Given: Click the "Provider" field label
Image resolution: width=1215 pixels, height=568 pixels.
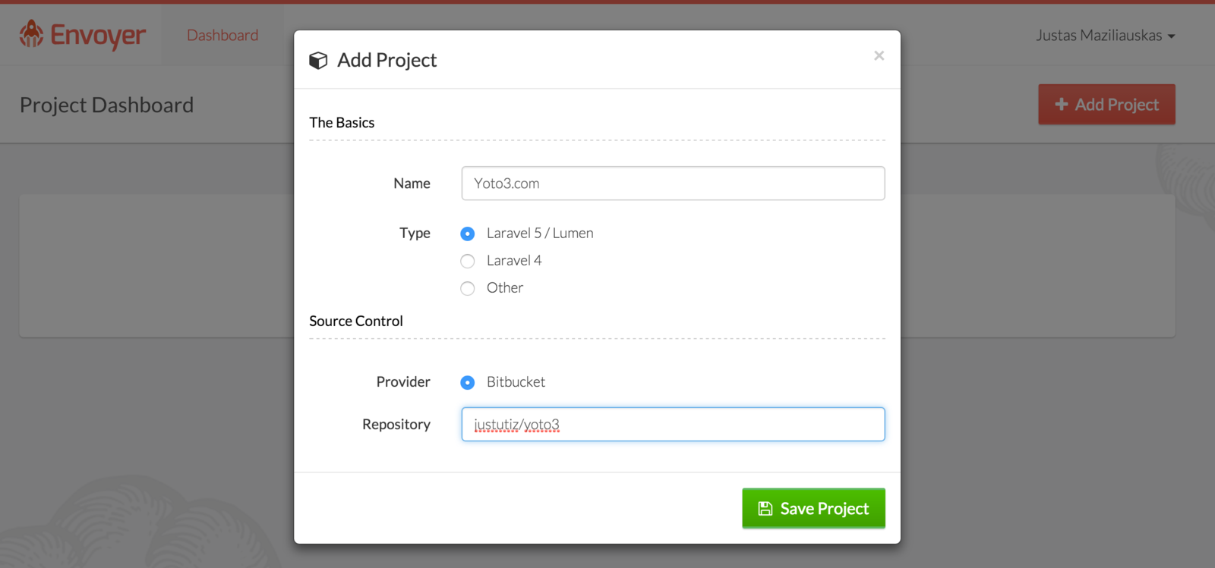Looking at the screenshot, I should point(403,381).
